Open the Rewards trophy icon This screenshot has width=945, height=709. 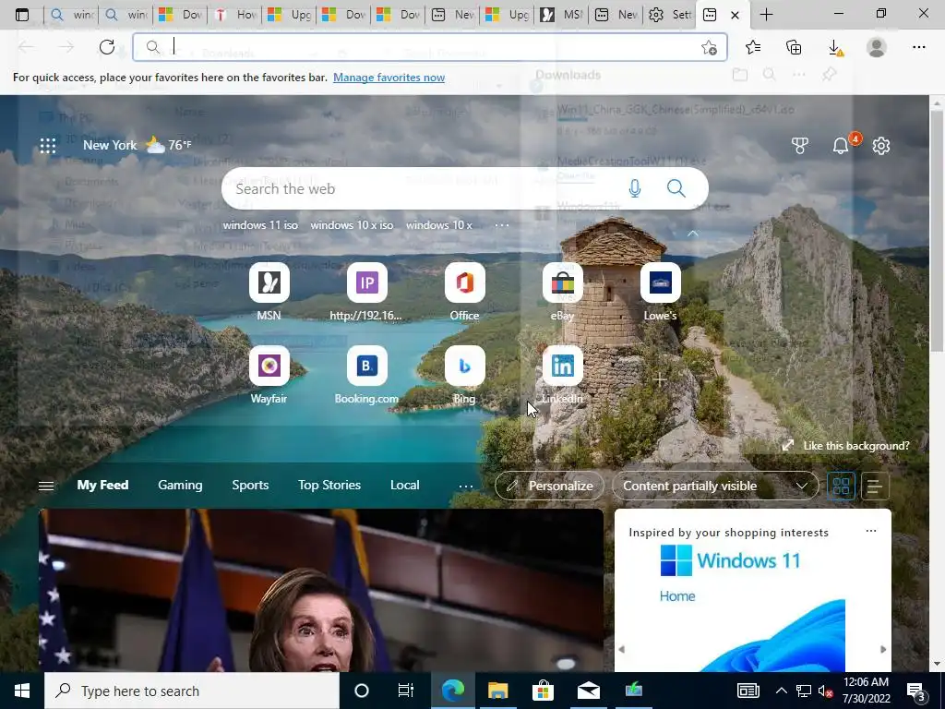tap(800, 145)
